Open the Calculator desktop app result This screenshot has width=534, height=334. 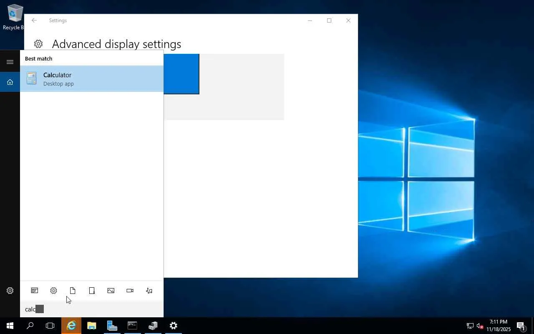coord(92,78)
